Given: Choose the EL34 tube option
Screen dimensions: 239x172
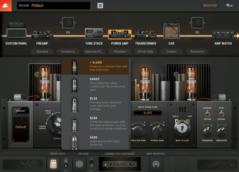Looking at the screenshot, I should [x=95, y=104].
